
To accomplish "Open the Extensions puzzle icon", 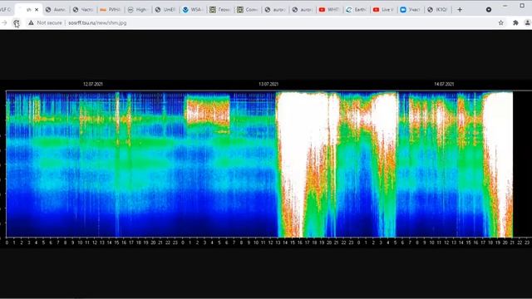I will [x=515, y=22].
